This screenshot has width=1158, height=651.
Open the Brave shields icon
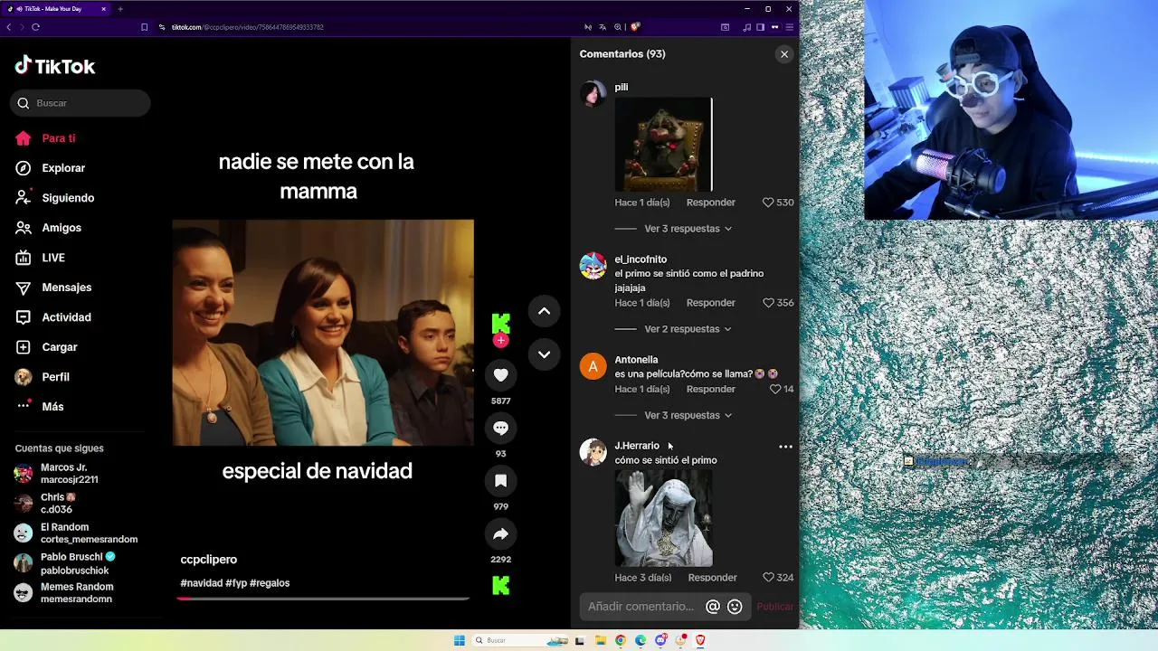point(635,27)
